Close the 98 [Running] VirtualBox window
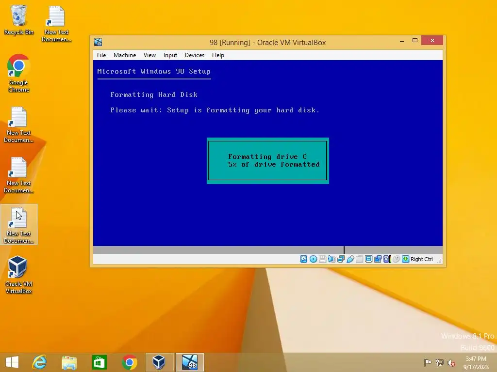497x372 pixels. (x=432, y=41)
